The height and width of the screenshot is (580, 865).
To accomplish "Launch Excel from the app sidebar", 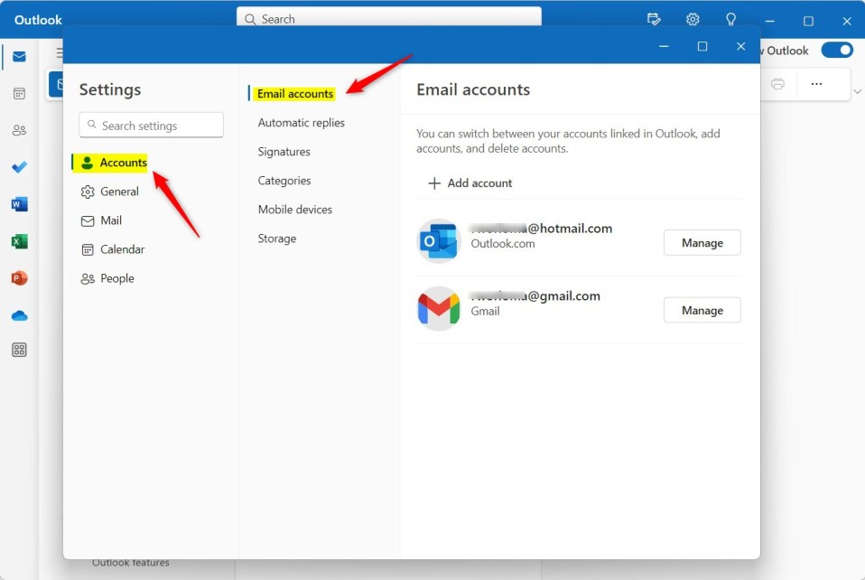I will coord(19,241).
